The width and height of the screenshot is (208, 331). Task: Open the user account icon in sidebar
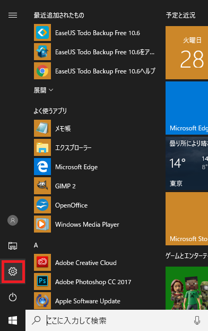[13, 220]
